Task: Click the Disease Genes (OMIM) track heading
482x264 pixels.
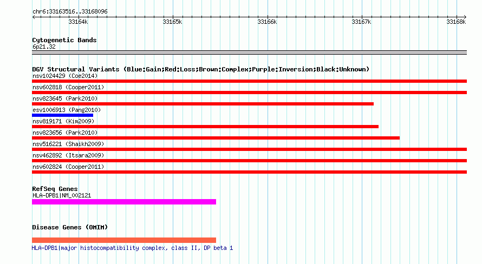Action: click(70, 227)
